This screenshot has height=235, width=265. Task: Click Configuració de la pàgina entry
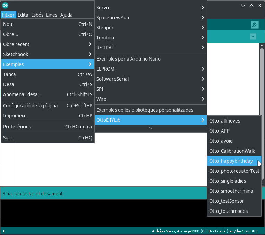(48, 106)
